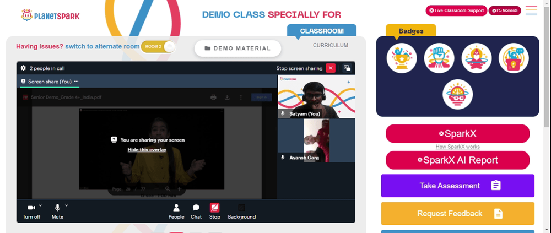The height and width of the screenshot is (233, 551).
Task: Expand camera options chevron
Action: [40, 205]
